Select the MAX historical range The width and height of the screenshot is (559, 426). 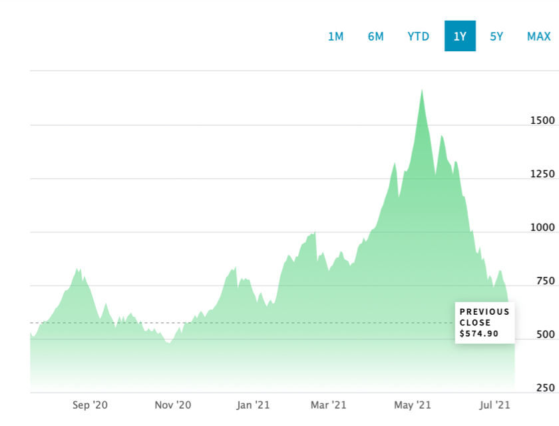click(x=539, y=37)
